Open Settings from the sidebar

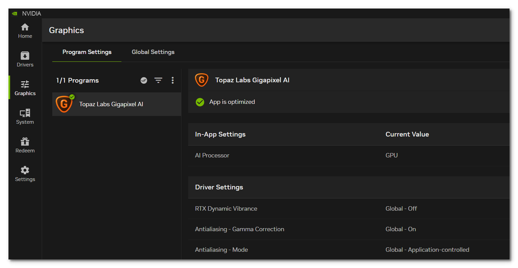[25, 174]
